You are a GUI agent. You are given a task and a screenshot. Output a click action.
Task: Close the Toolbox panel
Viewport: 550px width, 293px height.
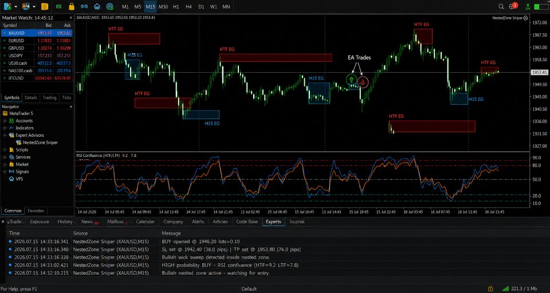tap(3, 221)
